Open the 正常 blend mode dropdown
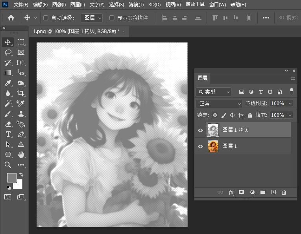301x234 pixels. (219, 103)
